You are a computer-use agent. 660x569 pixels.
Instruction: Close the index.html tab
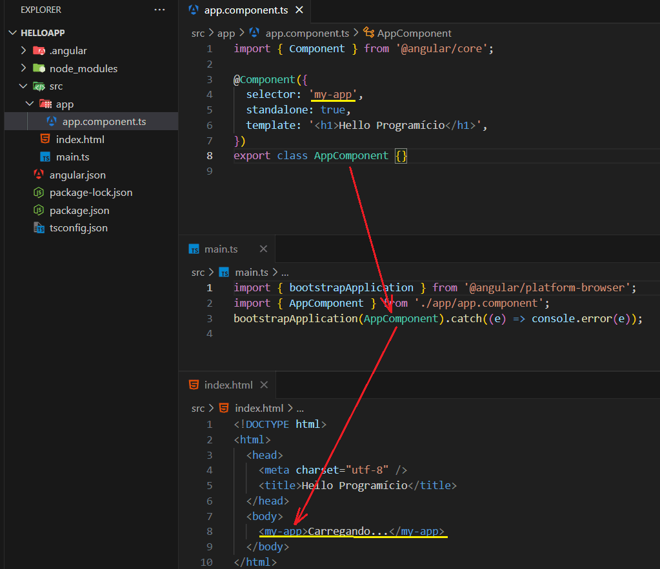pyautogui.click(x=264, y=384)
